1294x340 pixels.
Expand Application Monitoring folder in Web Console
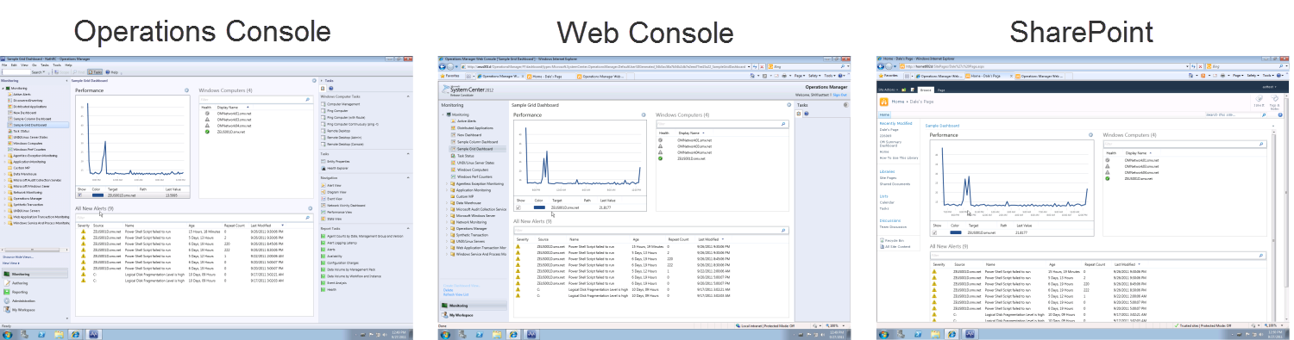447,190
